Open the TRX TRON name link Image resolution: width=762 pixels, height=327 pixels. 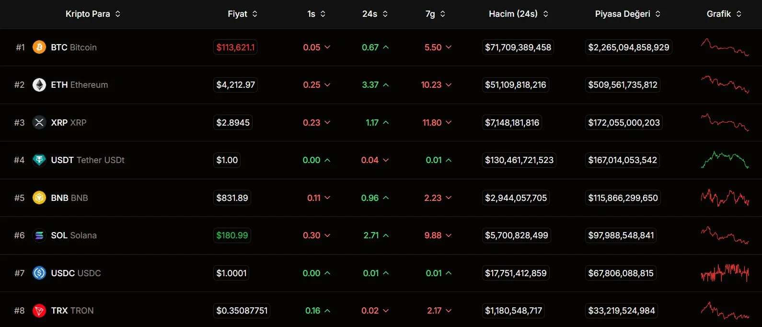coord(72,311)
